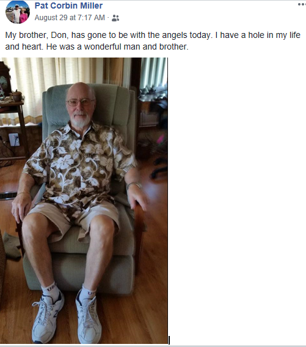Click the friends audience icon beside timestamp
306x347 pixels.
tap(115, 18)
